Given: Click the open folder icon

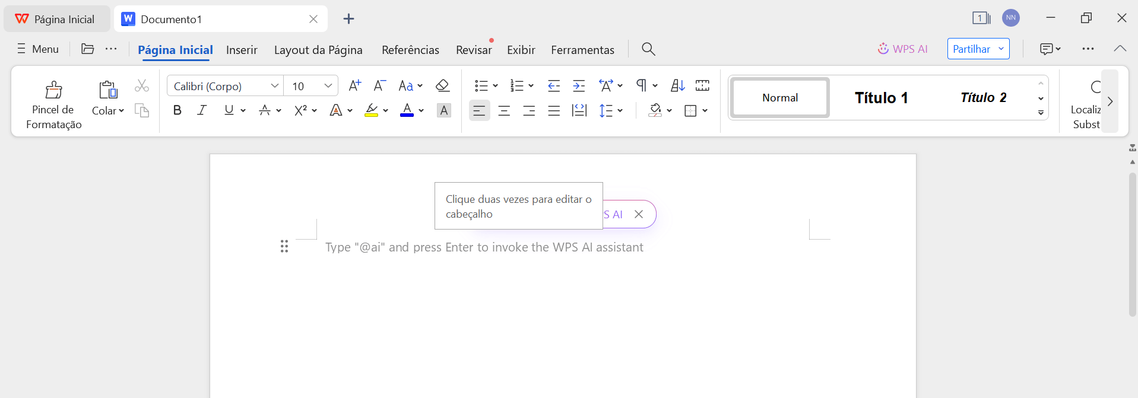Looking at the screenshot, I should [x=87, y=49].
